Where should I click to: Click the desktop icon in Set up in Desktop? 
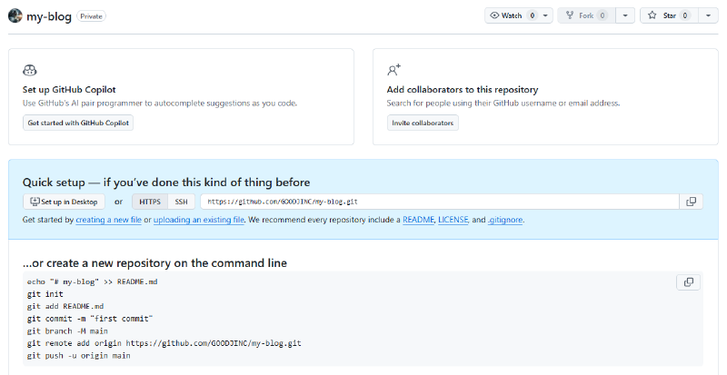point(35,202)
